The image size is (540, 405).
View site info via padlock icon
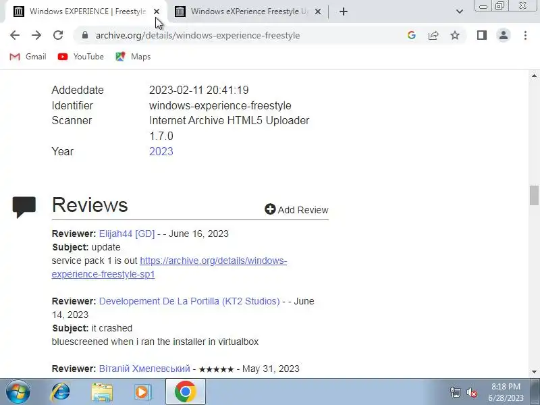85,35
